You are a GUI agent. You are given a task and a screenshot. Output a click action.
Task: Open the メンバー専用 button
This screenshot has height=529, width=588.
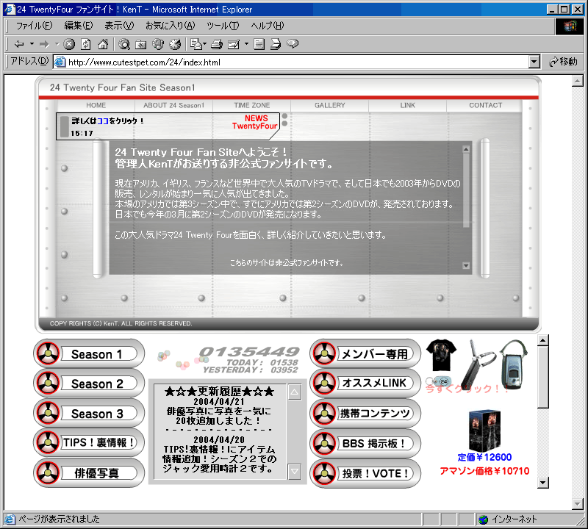click(x=365, y=353)
